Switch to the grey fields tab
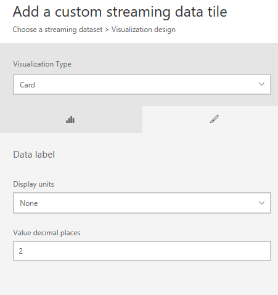 71,119
